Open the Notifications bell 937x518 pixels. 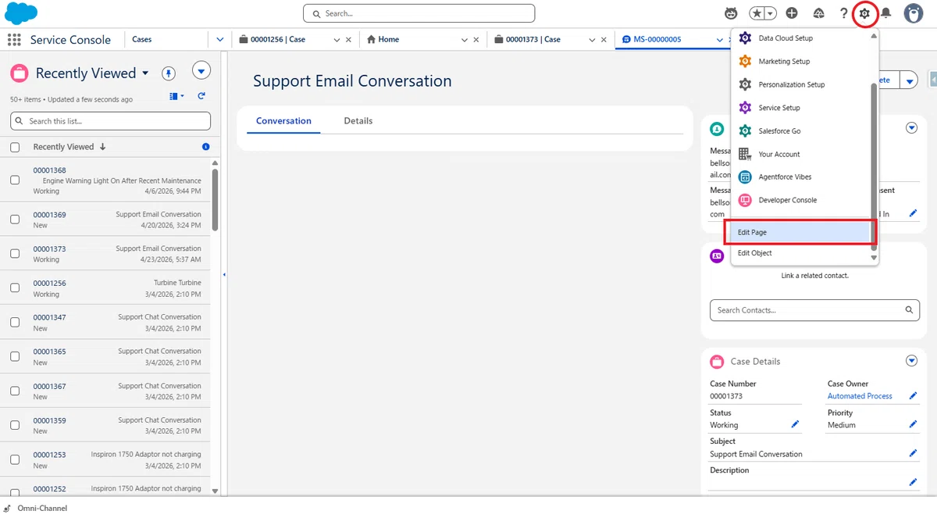tap(886, 13)
